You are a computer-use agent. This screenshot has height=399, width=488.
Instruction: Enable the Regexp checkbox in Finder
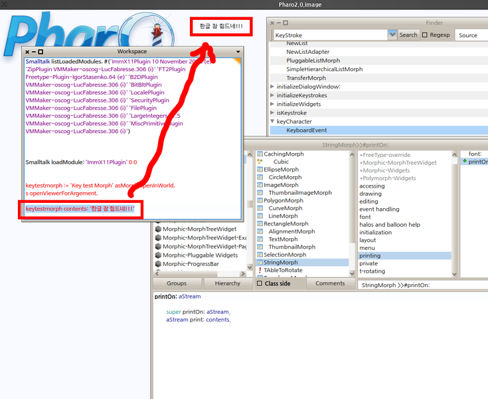point(425,35)
